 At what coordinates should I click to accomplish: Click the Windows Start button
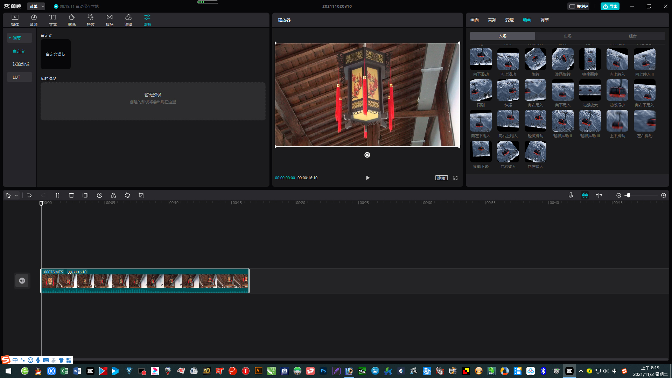8,371
